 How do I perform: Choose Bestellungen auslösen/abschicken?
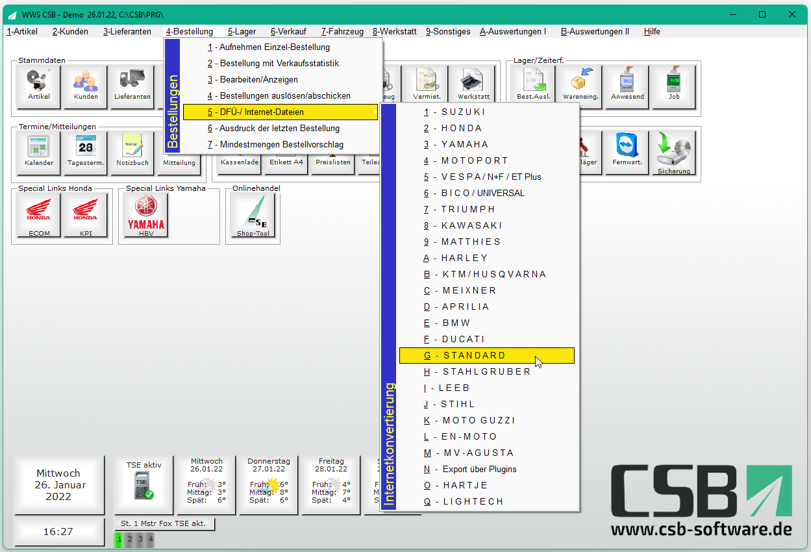281,95
